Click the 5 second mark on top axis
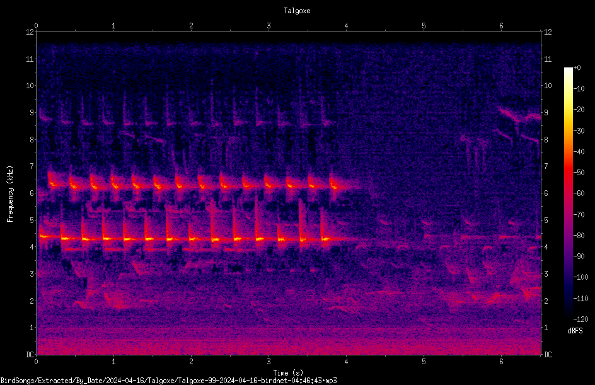This screenshot has width=595, height=385. (424, 26)
